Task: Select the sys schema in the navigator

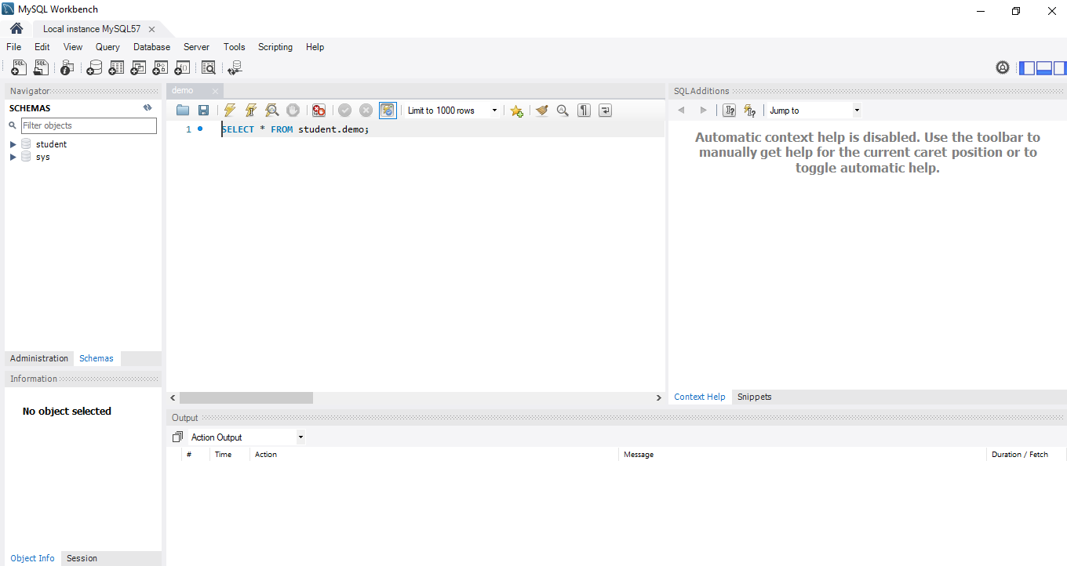Action: point(43,157)
